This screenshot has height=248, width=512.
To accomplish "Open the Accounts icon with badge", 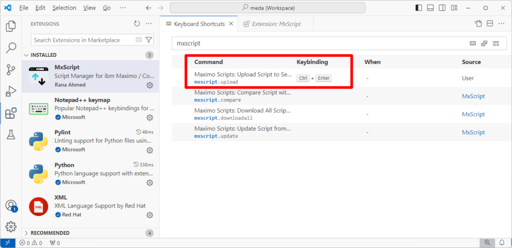I will [11, 206].
